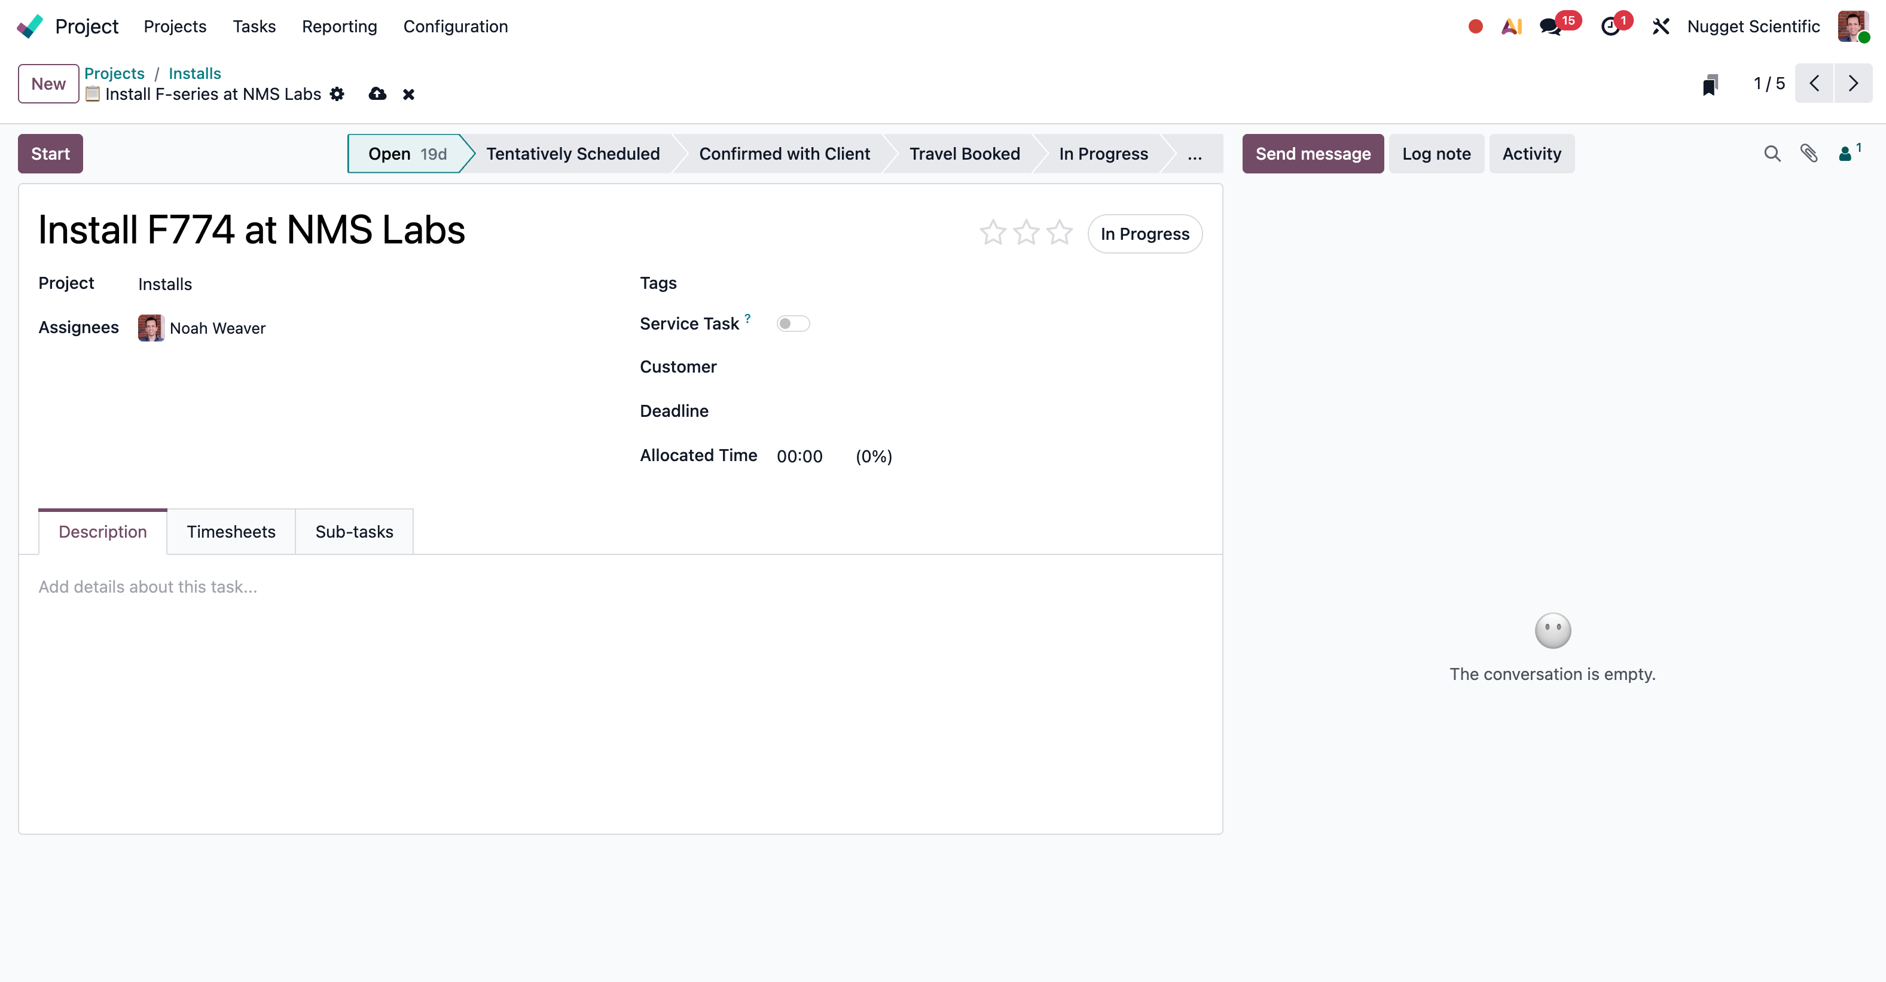Discard changes with the X icon
This screenshot has width=1886, height=982.
click(x=408, y=94)
